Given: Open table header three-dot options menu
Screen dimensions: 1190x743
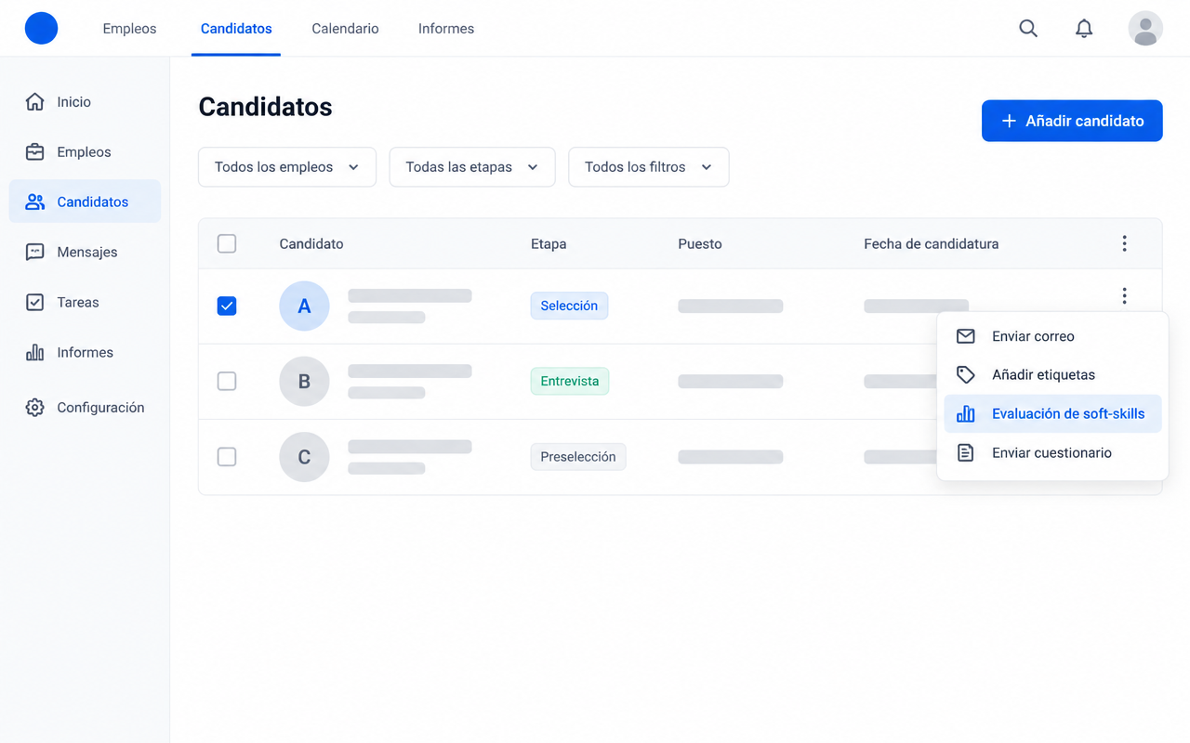Looking at the screenshot, I should point(1124,243).
